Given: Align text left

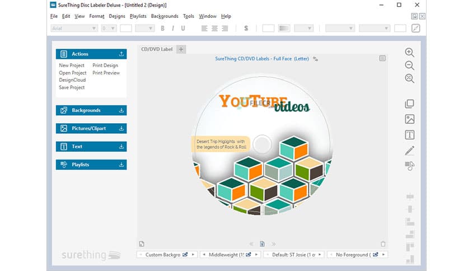Looking at the screenshot, I should [x=204, y=29].
